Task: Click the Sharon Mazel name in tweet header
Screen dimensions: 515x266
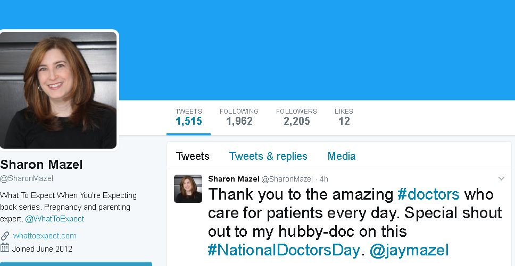Action: 234,179
